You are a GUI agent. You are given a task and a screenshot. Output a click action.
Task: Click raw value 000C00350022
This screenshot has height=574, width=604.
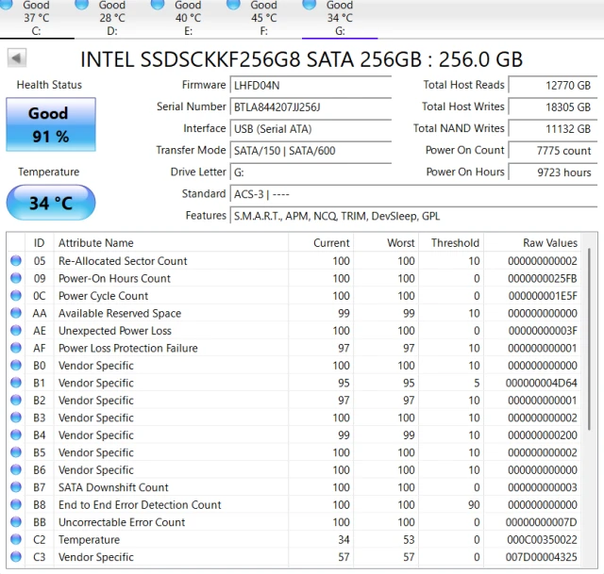pos(542,540)
